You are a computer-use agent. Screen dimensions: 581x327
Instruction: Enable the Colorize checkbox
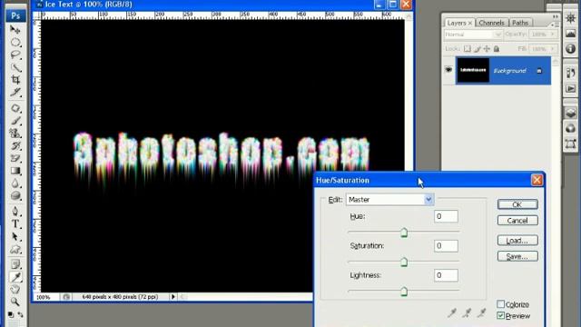[500, 304]
